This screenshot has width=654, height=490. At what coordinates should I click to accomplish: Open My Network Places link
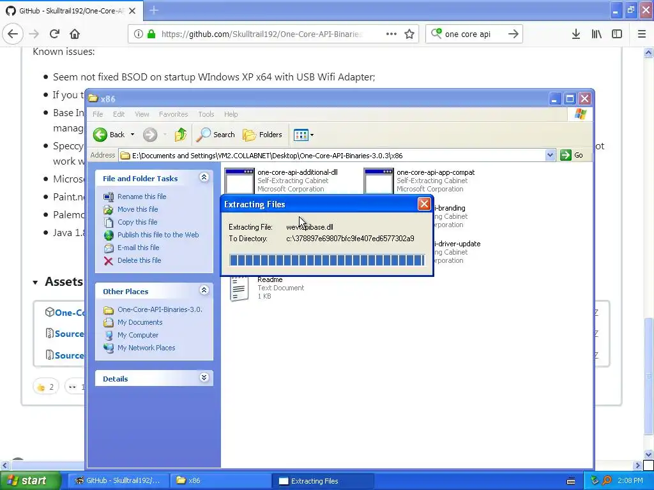pyautogui.click(x=146, y=348)
